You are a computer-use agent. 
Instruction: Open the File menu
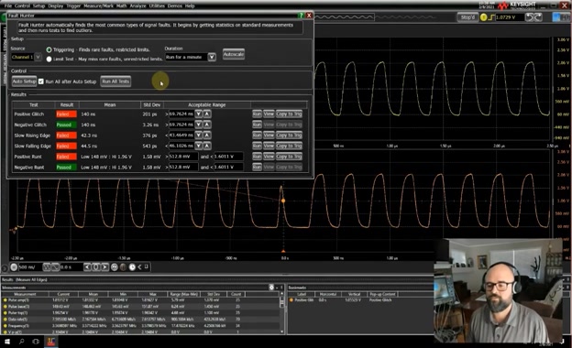tap(8, 5)
